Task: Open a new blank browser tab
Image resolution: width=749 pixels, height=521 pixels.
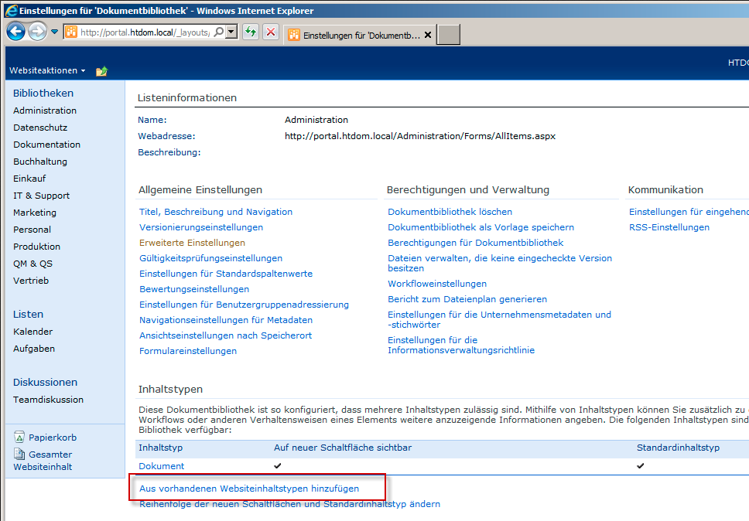Action: coord(449,35)
